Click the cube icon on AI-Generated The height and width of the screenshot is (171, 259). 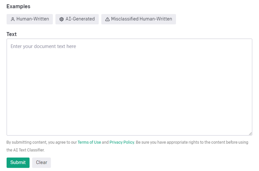62,19
